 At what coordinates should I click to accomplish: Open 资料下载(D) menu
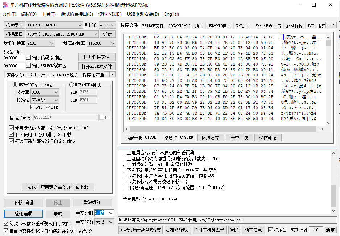(110, 14)
